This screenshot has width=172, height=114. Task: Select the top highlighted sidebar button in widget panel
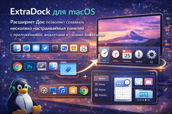pyautogui.click(x=101, y=78)
